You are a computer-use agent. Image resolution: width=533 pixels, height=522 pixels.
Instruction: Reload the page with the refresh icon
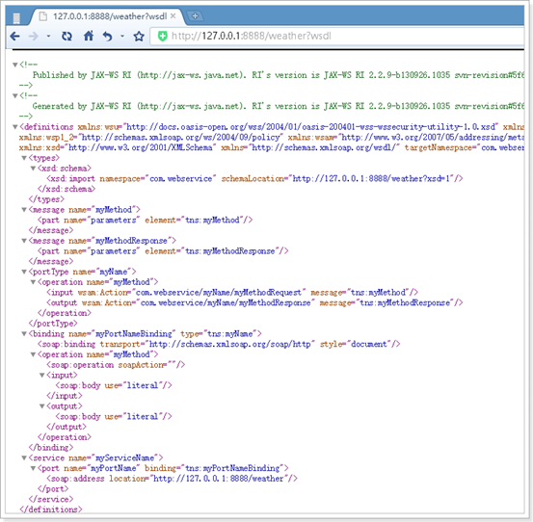[x=67, y=36]
